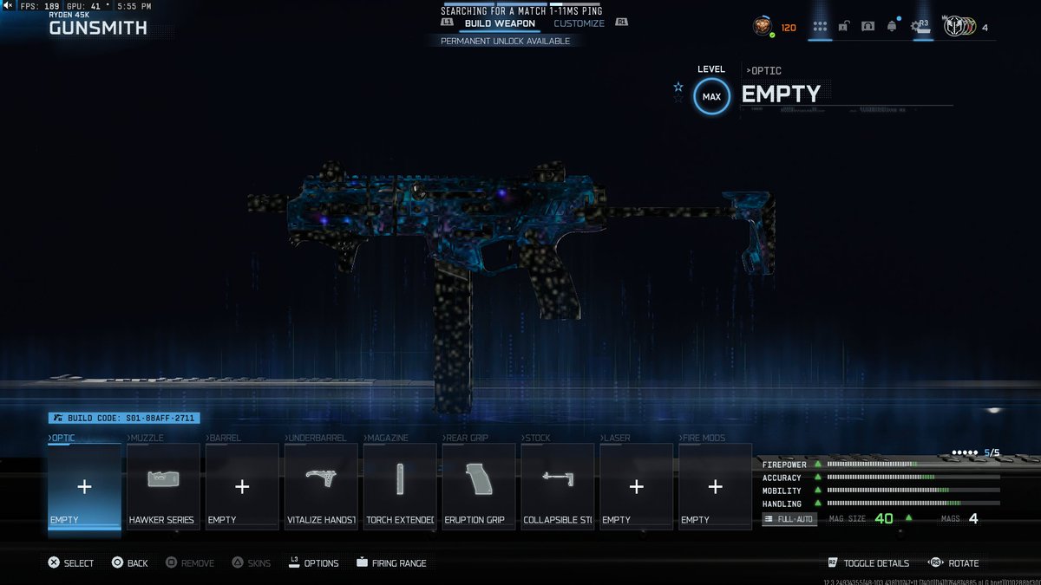1041x585 pixels.
Task: Click the Skins prompt with triangle icon
Action: point(251,562)
